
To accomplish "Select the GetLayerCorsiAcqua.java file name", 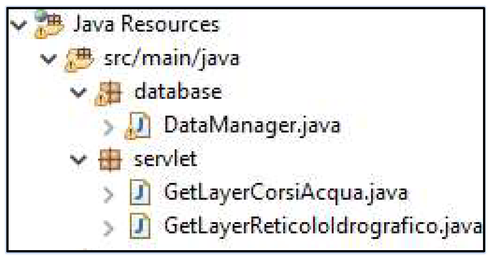I will [x=285, y=193].
